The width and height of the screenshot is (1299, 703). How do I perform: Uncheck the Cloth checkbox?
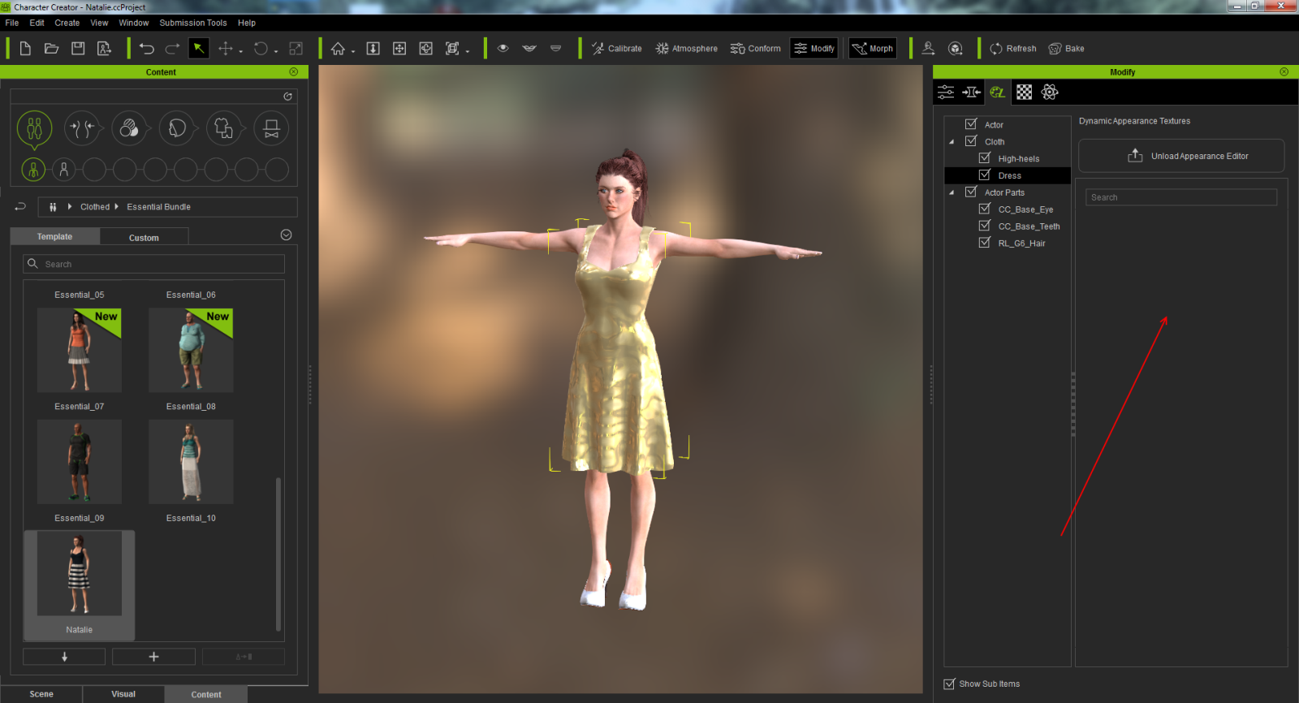tap(971, 141)
